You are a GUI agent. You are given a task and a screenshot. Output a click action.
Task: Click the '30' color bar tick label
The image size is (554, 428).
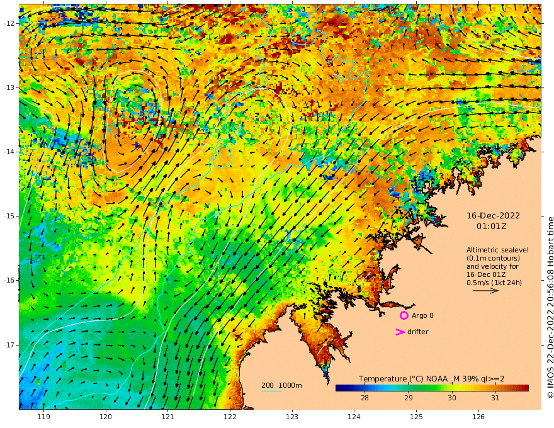click(452, 398)
